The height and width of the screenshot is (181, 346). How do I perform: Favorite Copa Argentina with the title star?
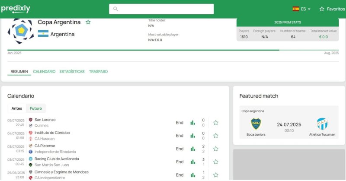(88, 22)
